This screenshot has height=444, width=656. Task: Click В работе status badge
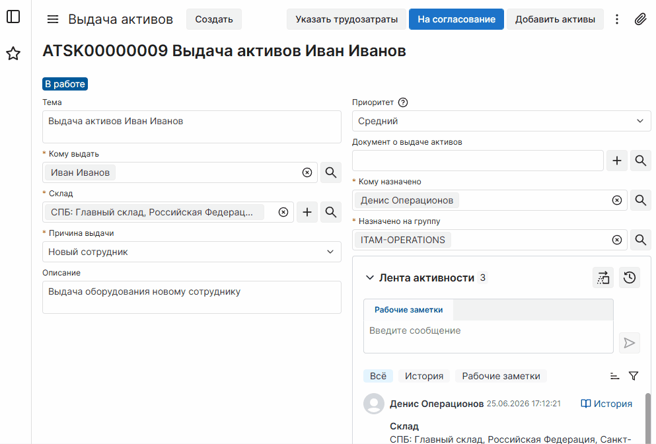pyautogui.click(x=65, y=84)
